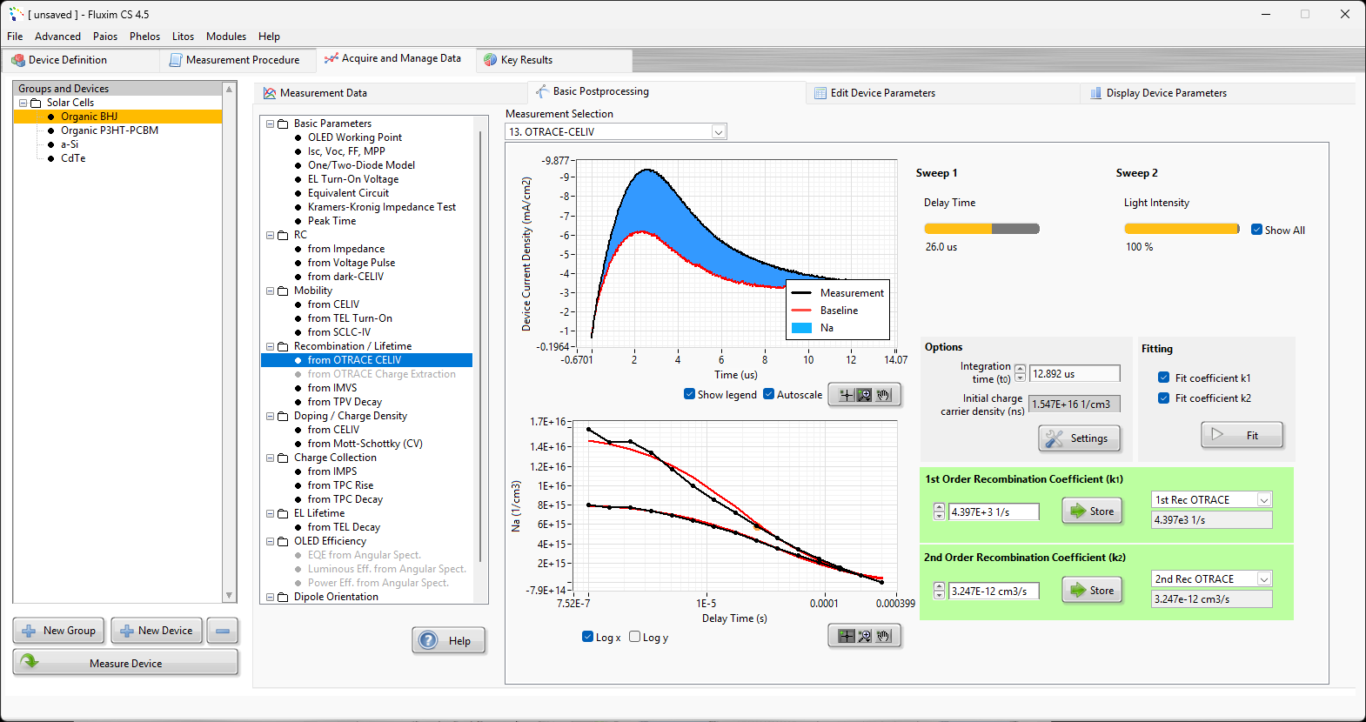Select pan hand tool of lower Na graph
The width and height of the screenshot is (1366, 722).
point(883,636)
